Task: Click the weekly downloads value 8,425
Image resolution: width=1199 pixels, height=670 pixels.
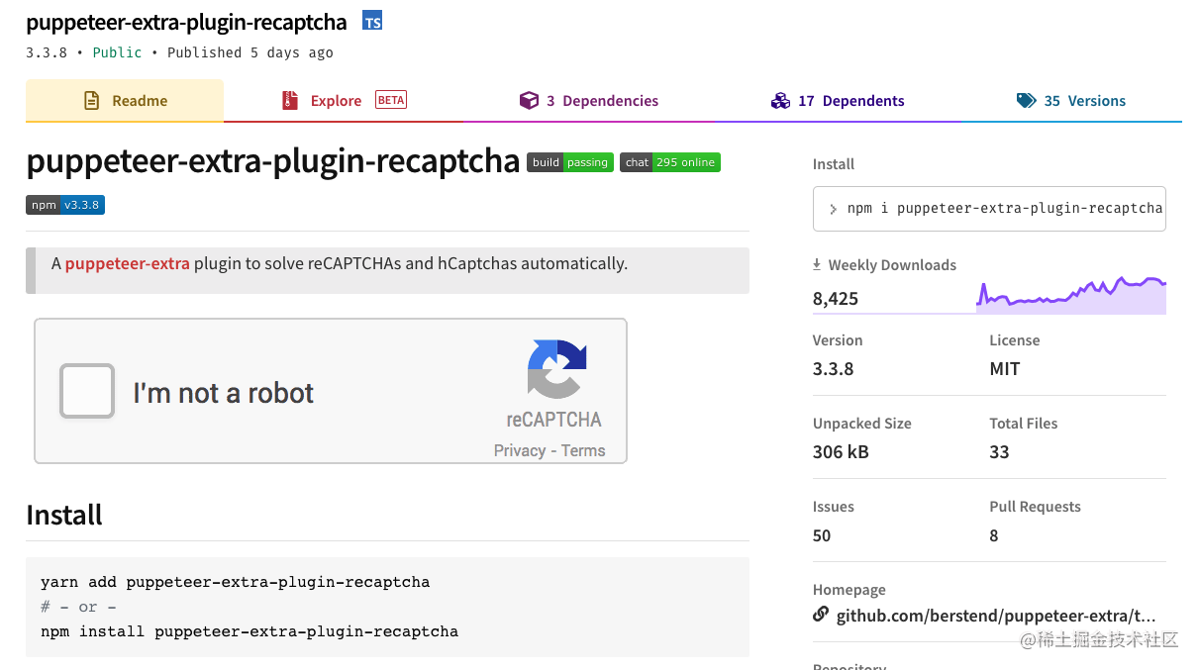Action: (836, 298)
